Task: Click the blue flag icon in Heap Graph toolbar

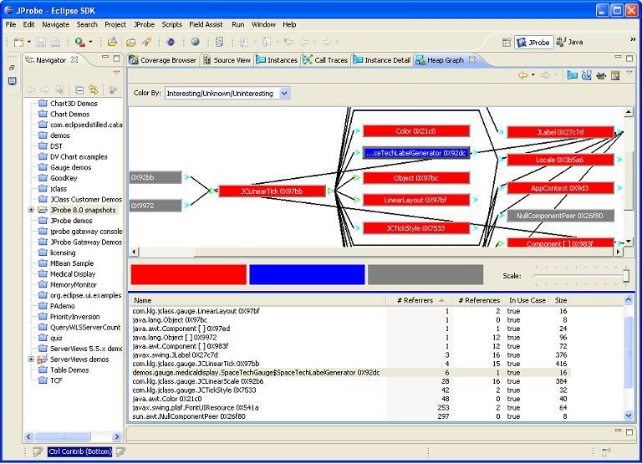Action: pyautogui.click(x=572, y=75)
